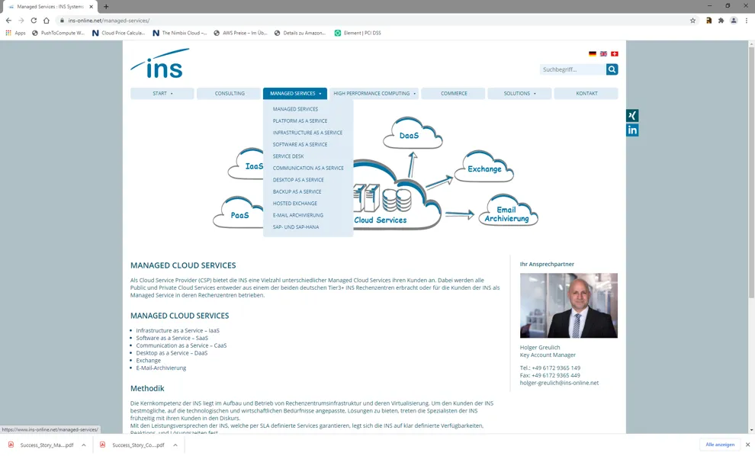Select SAP- und SAP-HANA entry

point(296,226)
